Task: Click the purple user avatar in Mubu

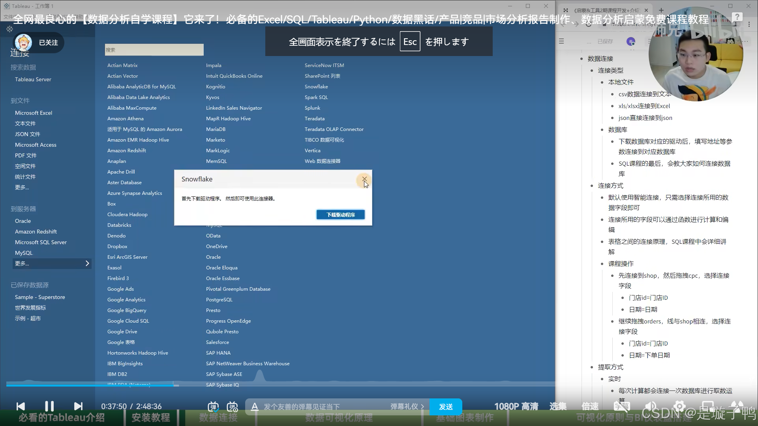Action: click(x=631, y=41)
